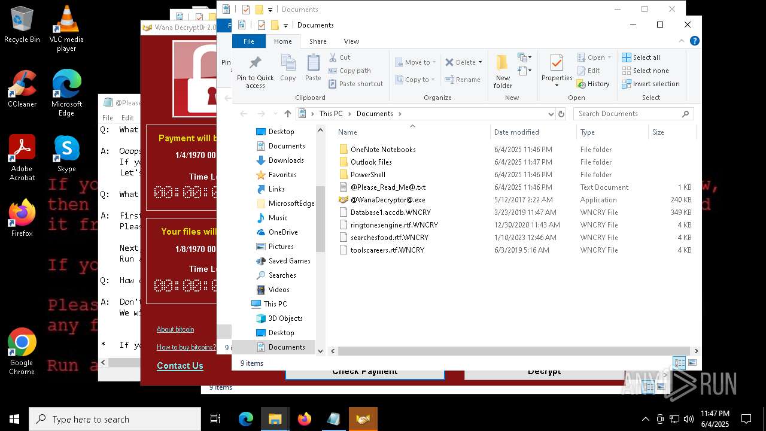This screenshot has width=766, height=431.
Task: Click Select all in ribbon
Action: click(x=641, y=57)
